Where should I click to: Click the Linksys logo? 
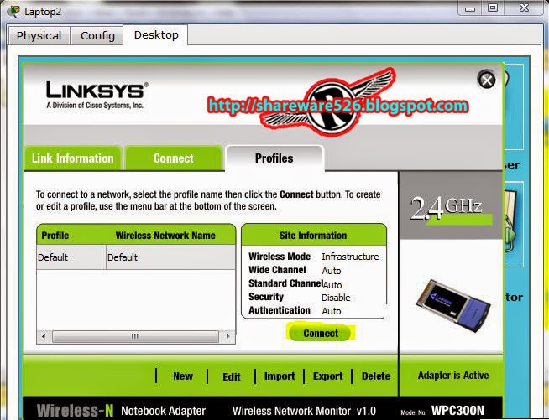[97, 95]
